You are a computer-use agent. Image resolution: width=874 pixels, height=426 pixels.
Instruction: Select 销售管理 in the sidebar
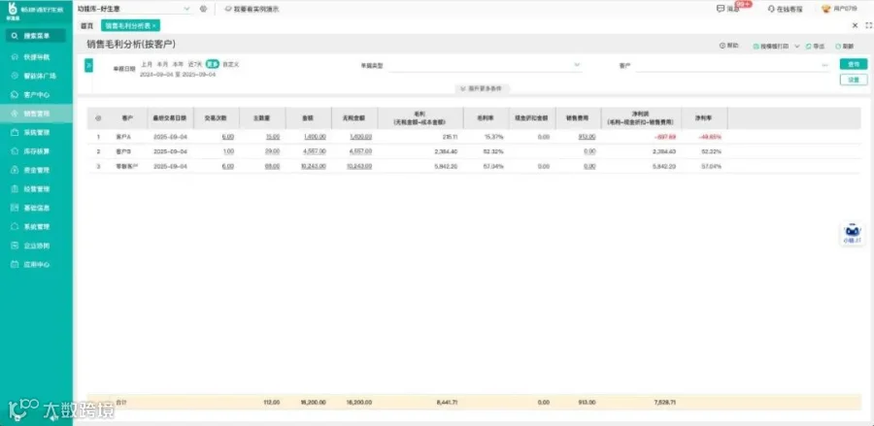36,114
